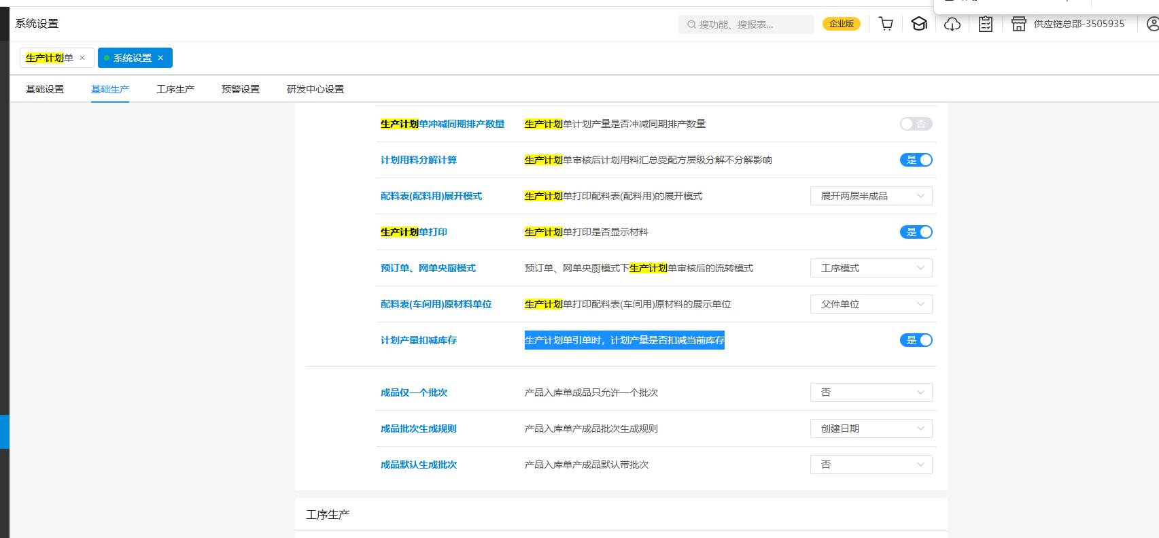Click the 预订单、网单央厨模式 label
Image resolution: width=1159 pixels, height=538 pixels.
[428, 268]
